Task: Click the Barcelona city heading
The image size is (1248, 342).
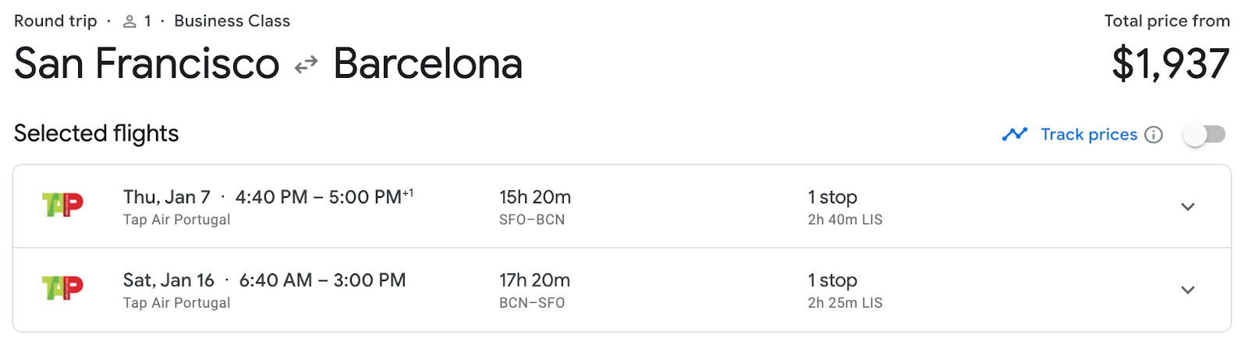Action: click(x=428, y=64)
